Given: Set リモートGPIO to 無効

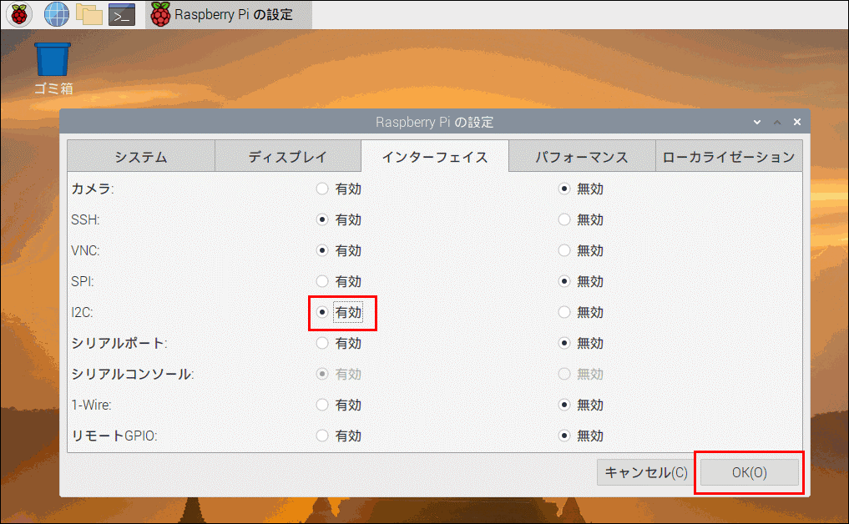Looking at the screenshot, I should click(x=564, y=436).
